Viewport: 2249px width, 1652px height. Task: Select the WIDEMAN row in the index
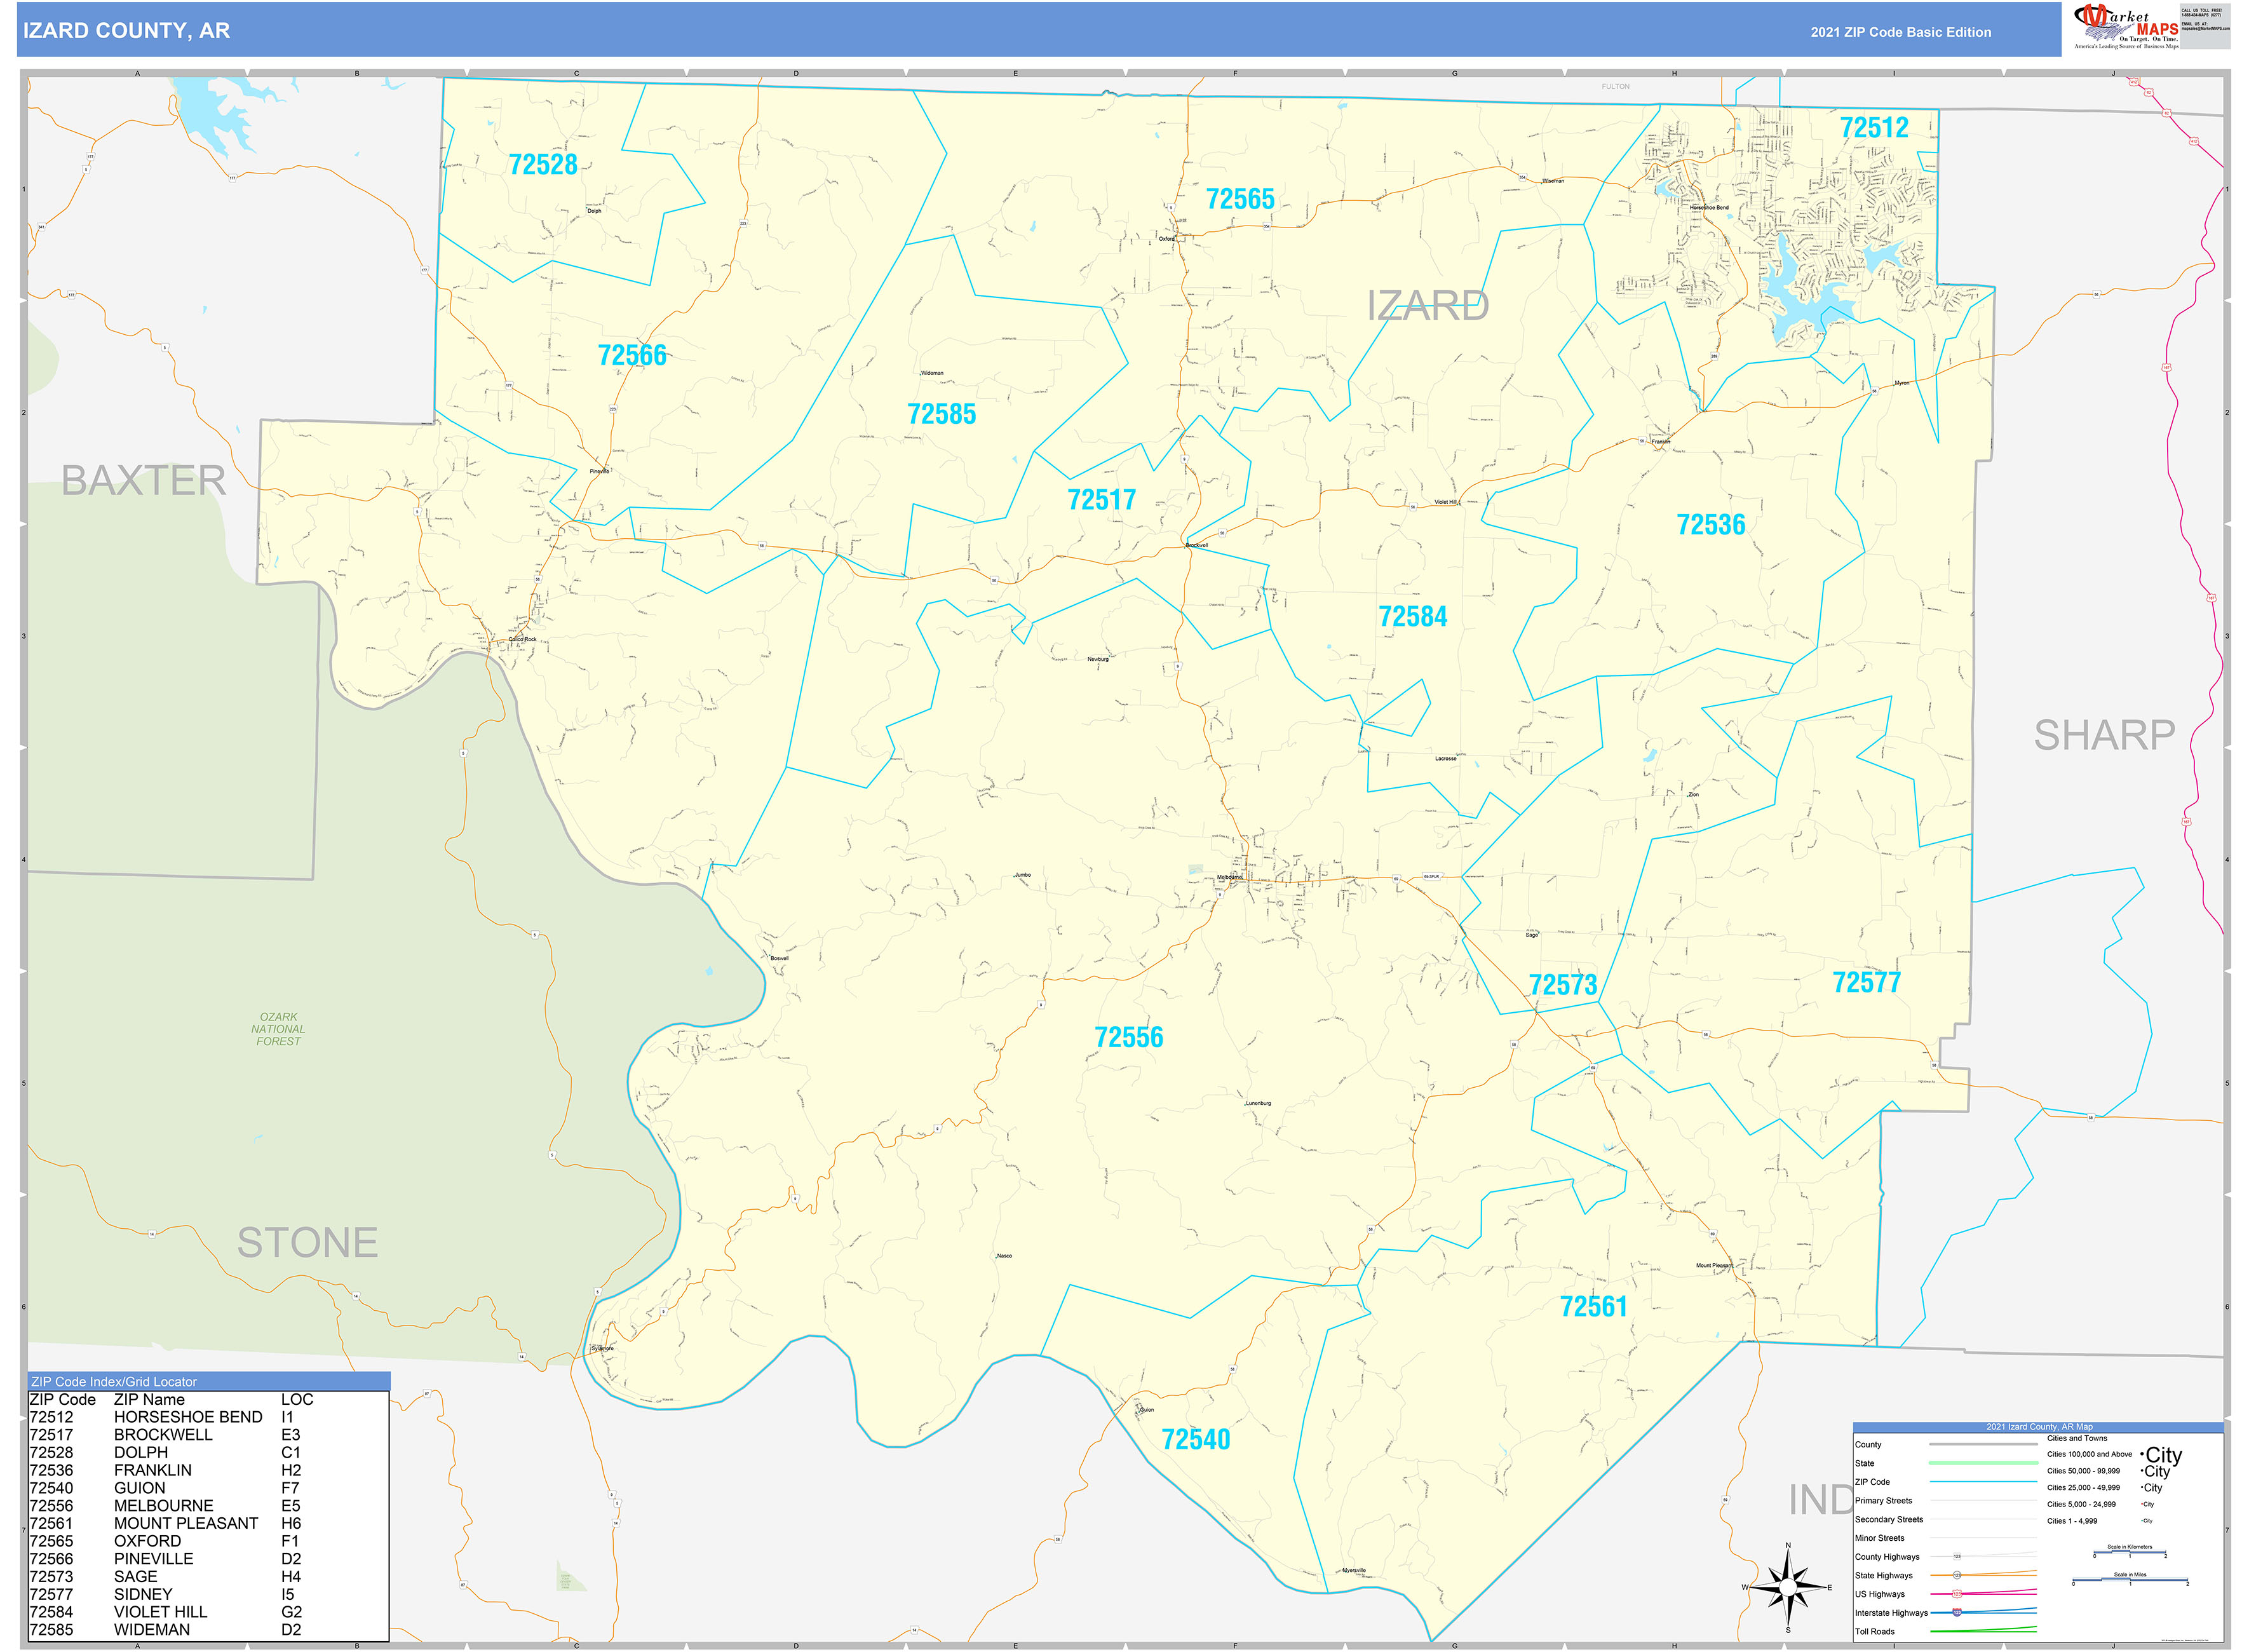point(208,1630)
